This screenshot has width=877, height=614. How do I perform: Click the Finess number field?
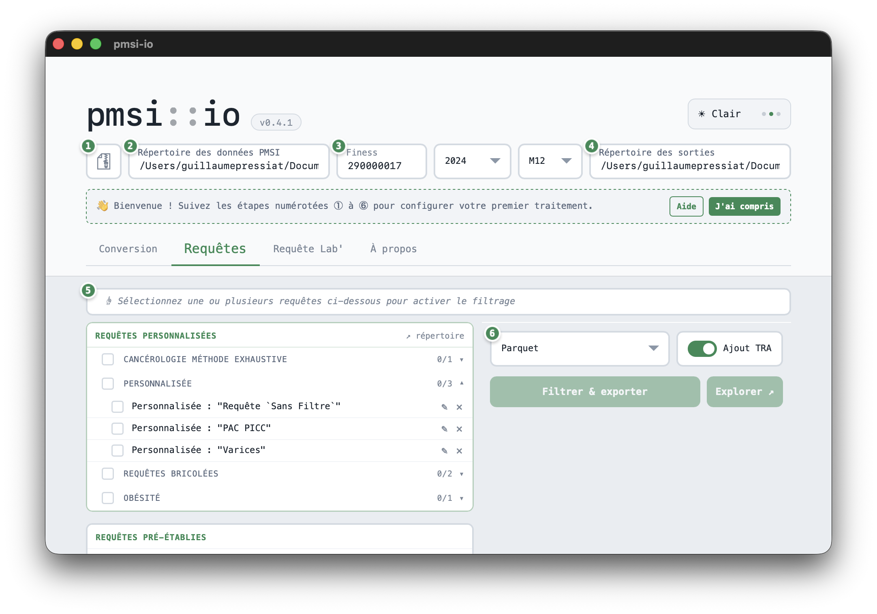pos(381,161)
